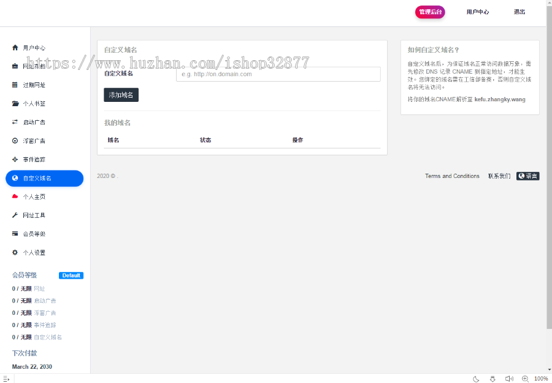Select the 网址工具 wrench icon
Image resolution: width=552 pixels, height=383 pixels.
(x=14, y=215)
